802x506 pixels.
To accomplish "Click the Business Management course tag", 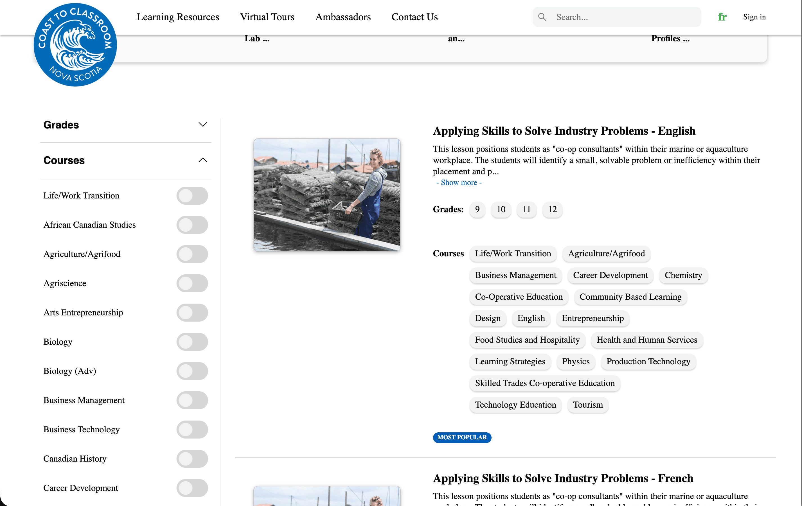I will (x=515, y=275).
